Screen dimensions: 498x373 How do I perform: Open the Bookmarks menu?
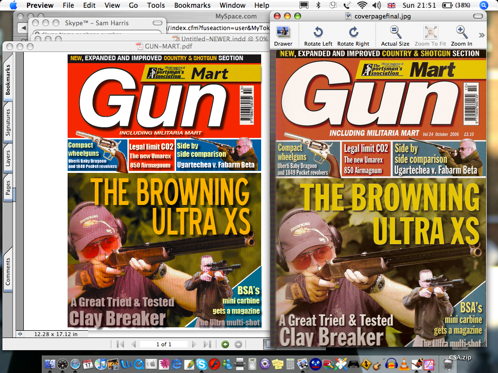(192, 5)
